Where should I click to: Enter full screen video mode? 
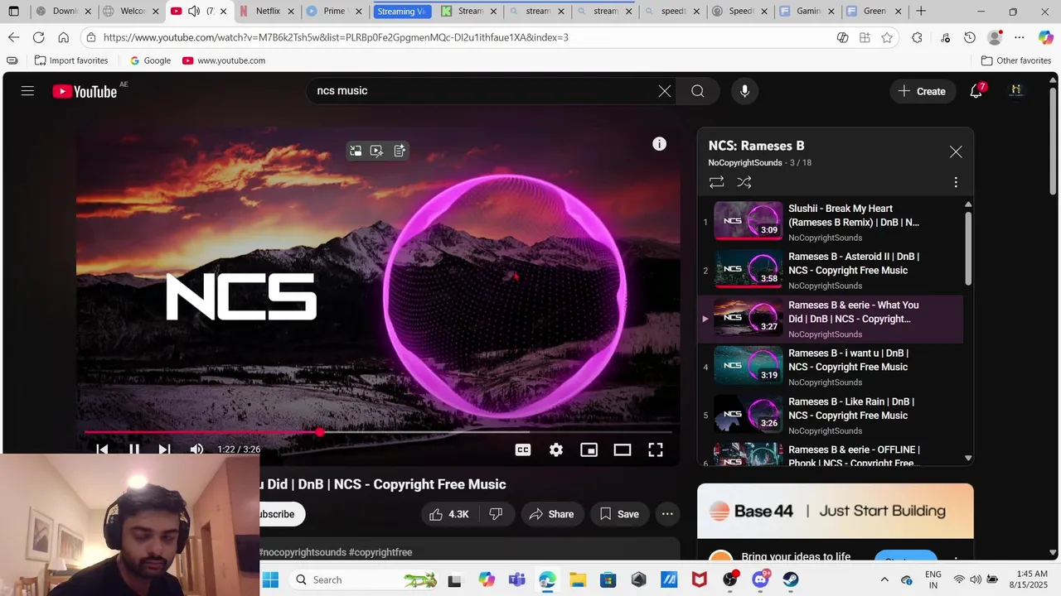655,449
